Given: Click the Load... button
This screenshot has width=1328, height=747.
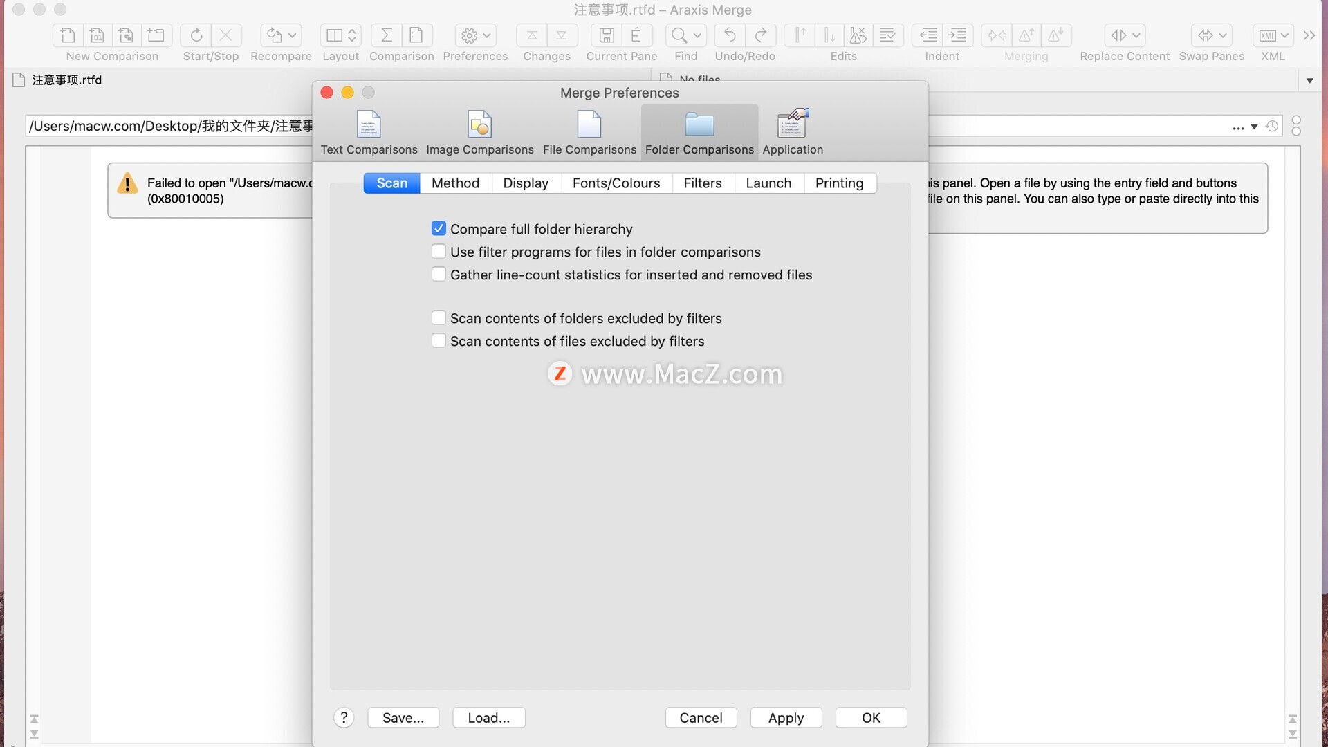Looking at the screenshot, I should (x=489, y=717).
